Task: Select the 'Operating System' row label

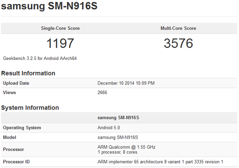Action: click(22, 127)
